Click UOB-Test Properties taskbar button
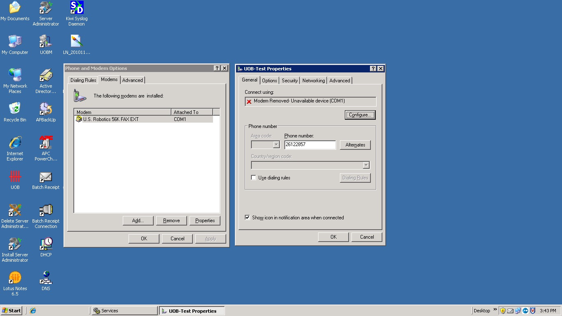 coord(192,311)
